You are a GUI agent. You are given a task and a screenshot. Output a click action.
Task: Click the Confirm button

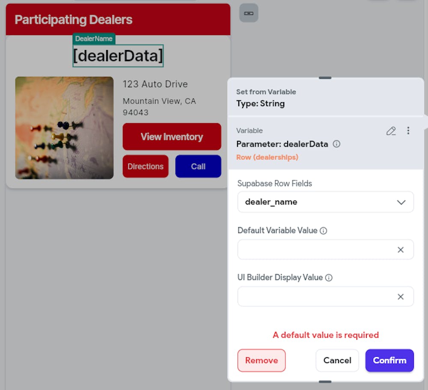click(x=389, y=360)
